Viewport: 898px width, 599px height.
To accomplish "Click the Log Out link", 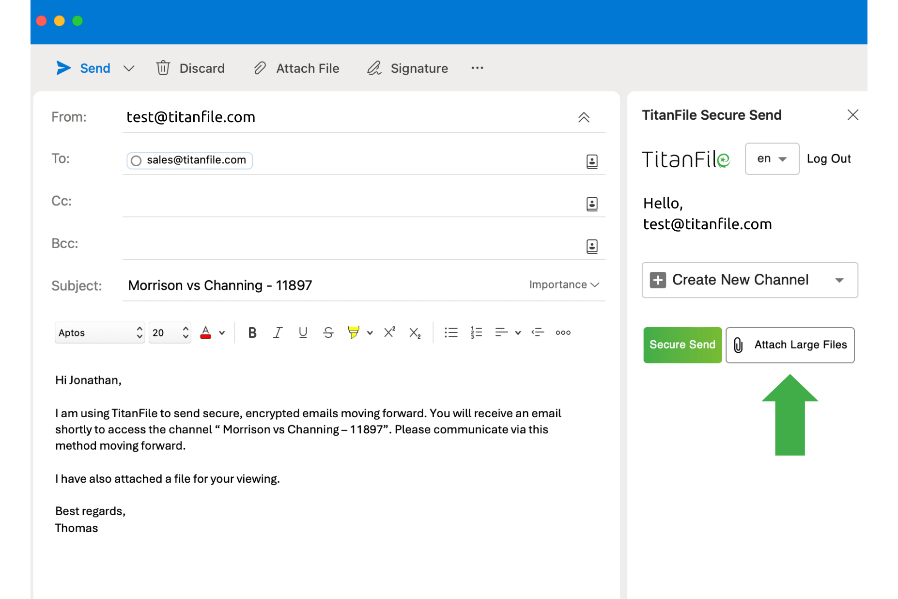I will (829, 159).
